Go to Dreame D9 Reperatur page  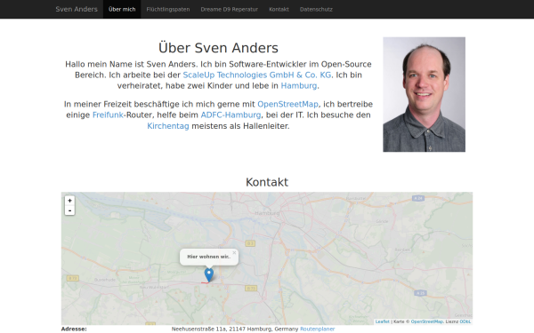[x=230, y=9]
